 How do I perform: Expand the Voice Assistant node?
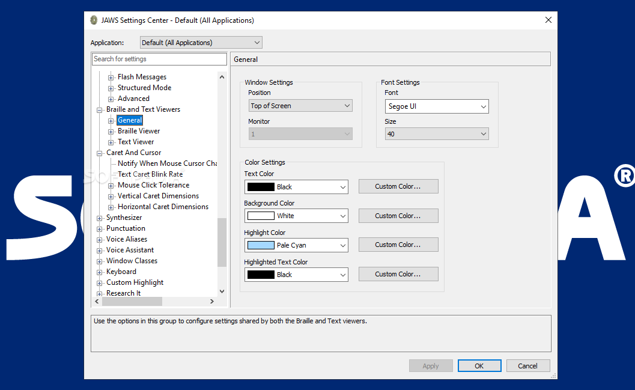(99, 251)
